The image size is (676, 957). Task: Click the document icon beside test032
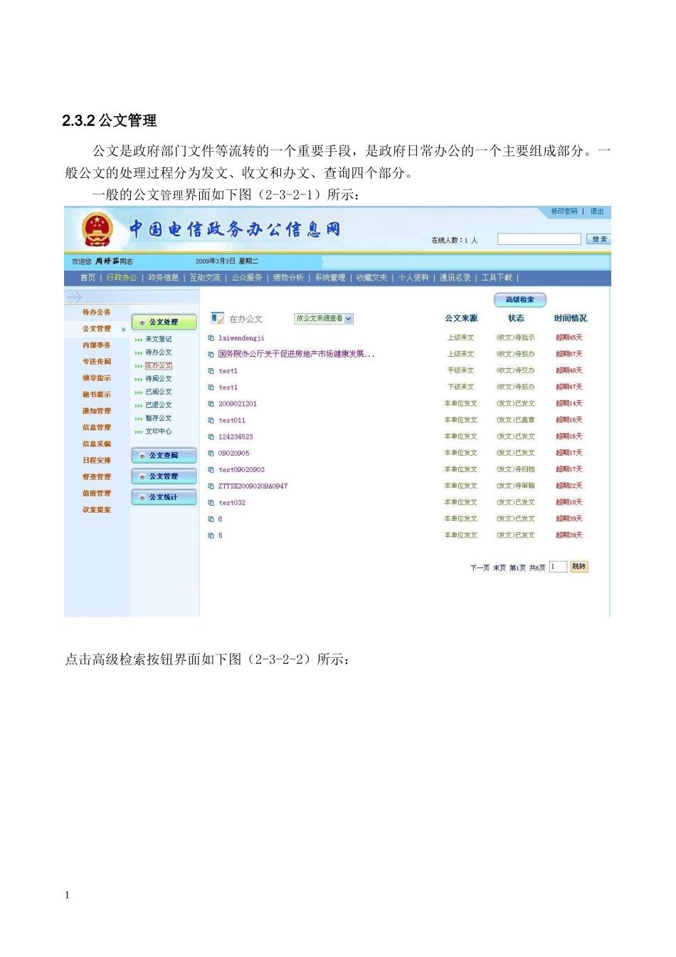coord(211,503)
